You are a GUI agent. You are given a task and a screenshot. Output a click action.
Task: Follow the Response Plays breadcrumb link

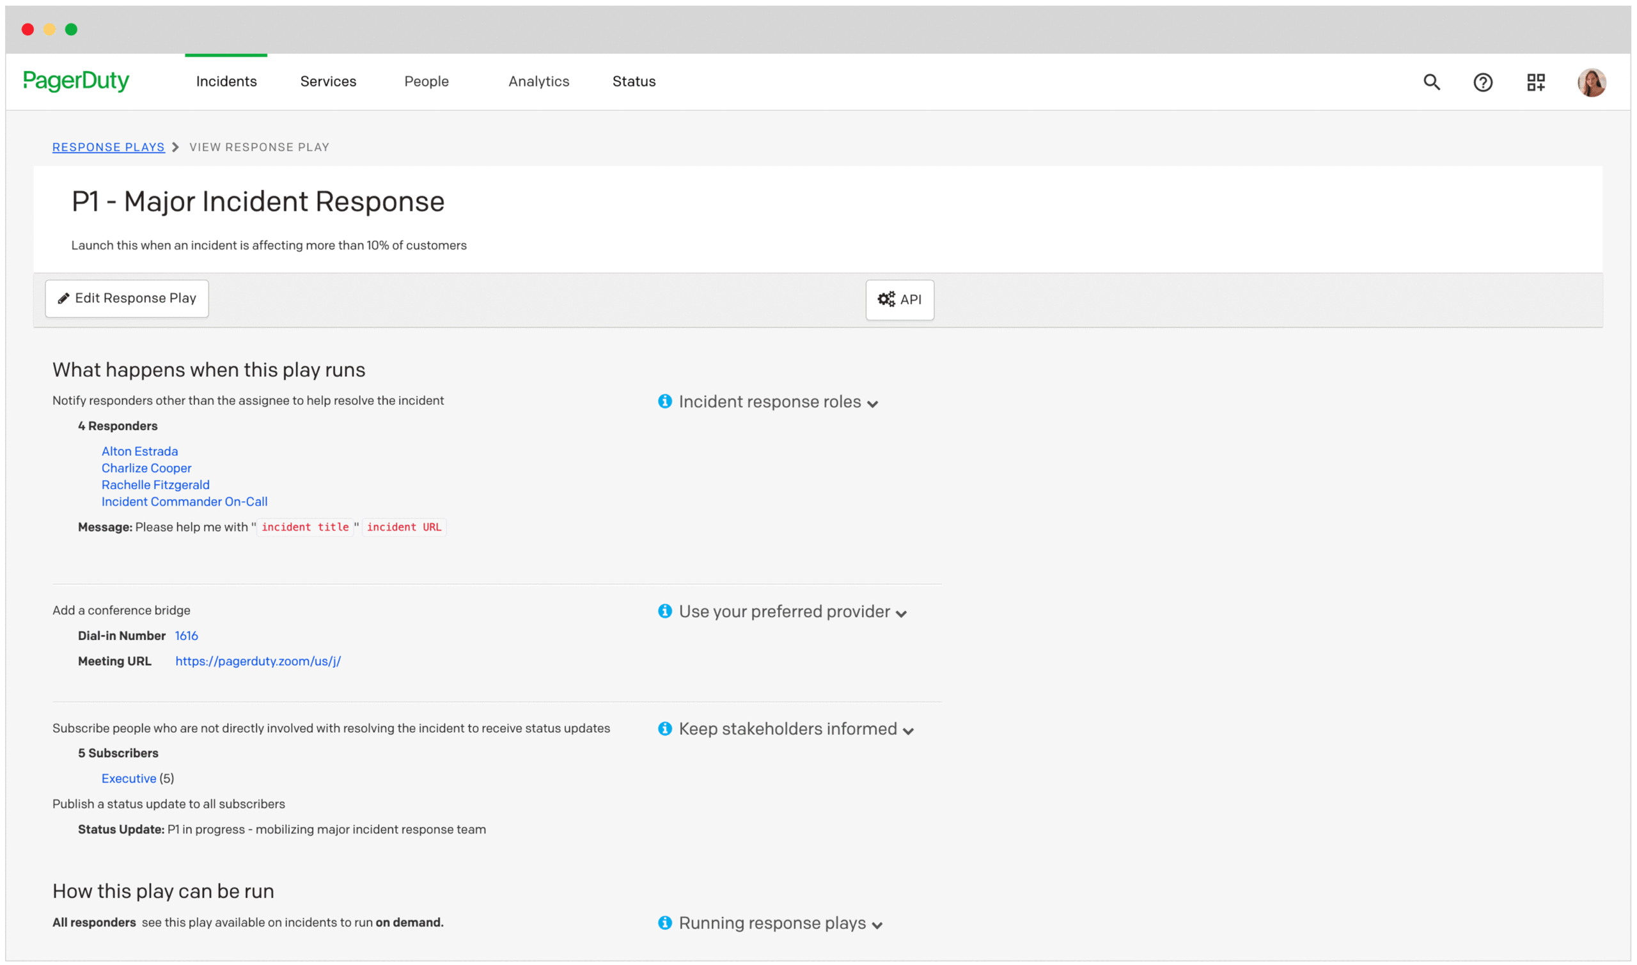[x=109, y=147]
